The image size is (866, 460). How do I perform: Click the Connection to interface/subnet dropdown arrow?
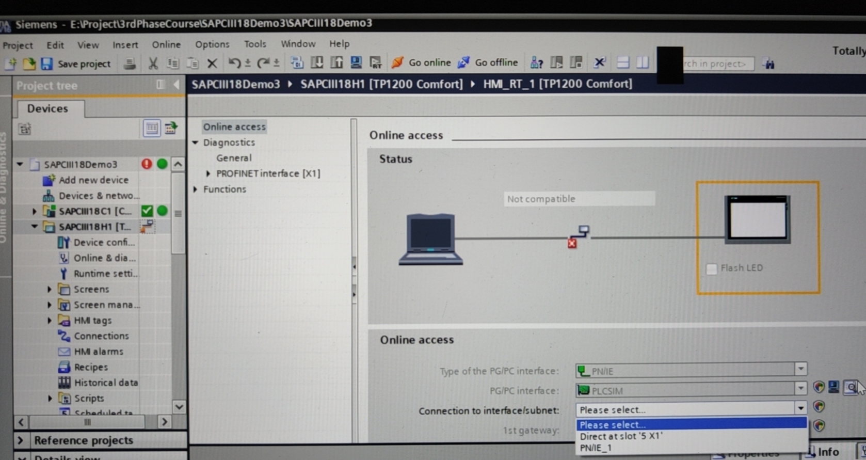pos(800,408)
